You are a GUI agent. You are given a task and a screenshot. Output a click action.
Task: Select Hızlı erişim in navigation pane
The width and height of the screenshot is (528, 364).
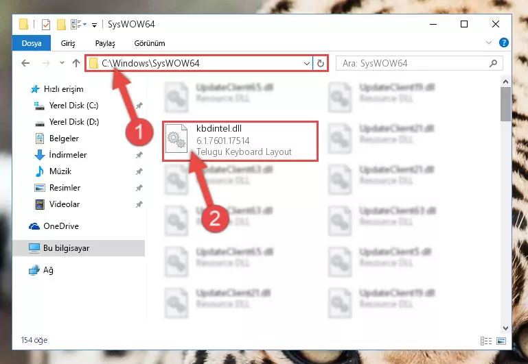coord(63,89)
